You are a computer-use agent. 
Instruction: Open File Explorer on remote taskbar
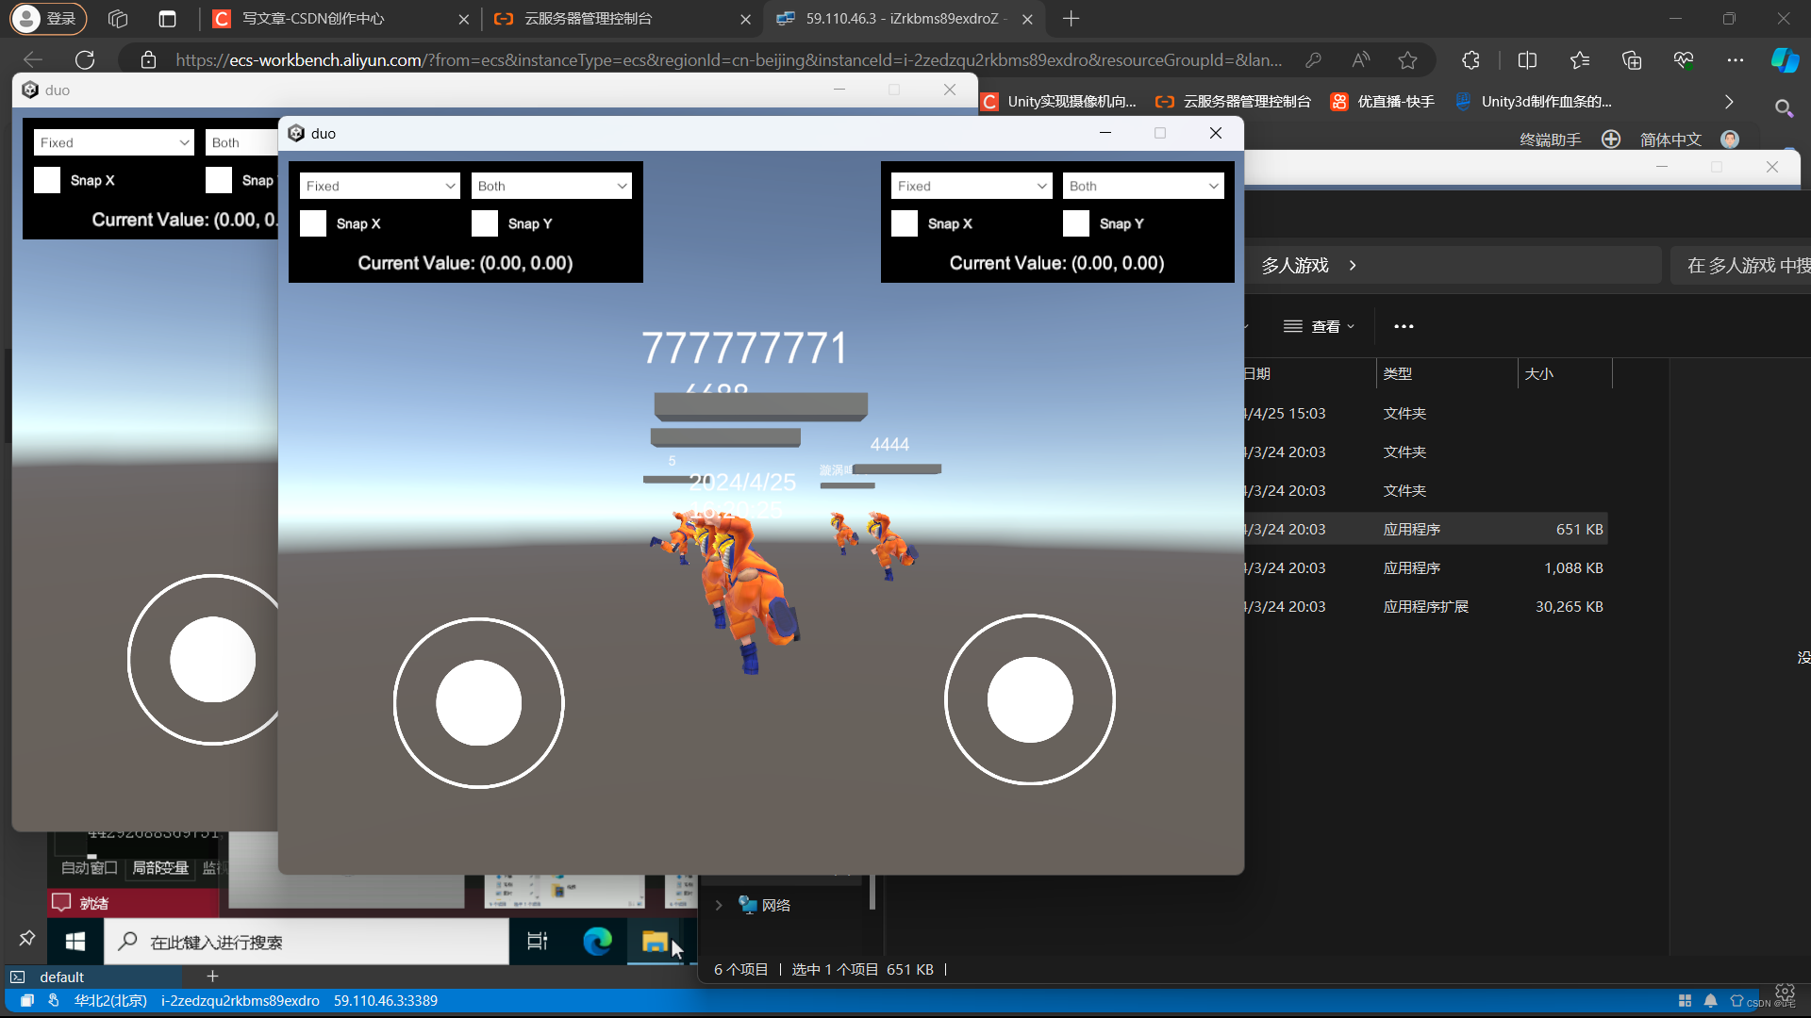[655, 941]
